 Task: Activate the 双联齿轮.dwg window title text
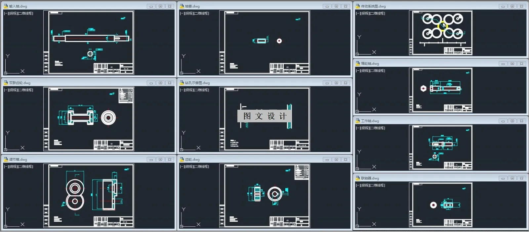(x=20, y=83)
